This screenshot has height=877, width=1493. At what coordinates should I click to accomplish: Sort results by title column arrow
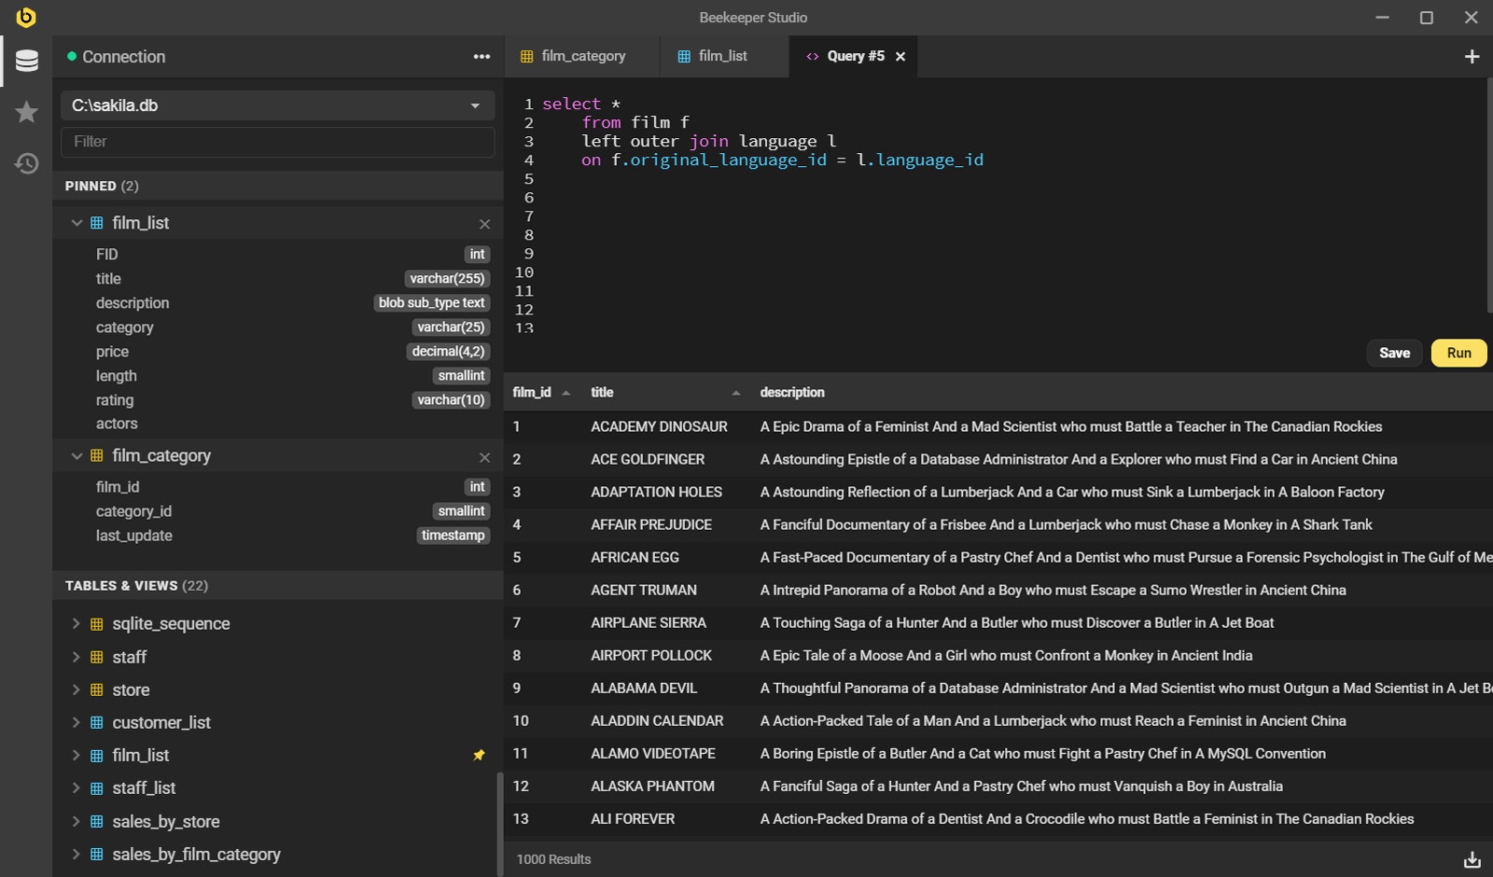coord(735,393)
